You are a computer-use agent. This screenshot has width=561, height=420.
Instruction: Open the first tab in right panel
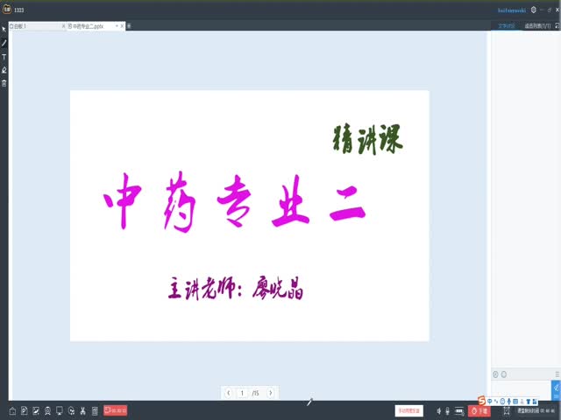(506, 25)
